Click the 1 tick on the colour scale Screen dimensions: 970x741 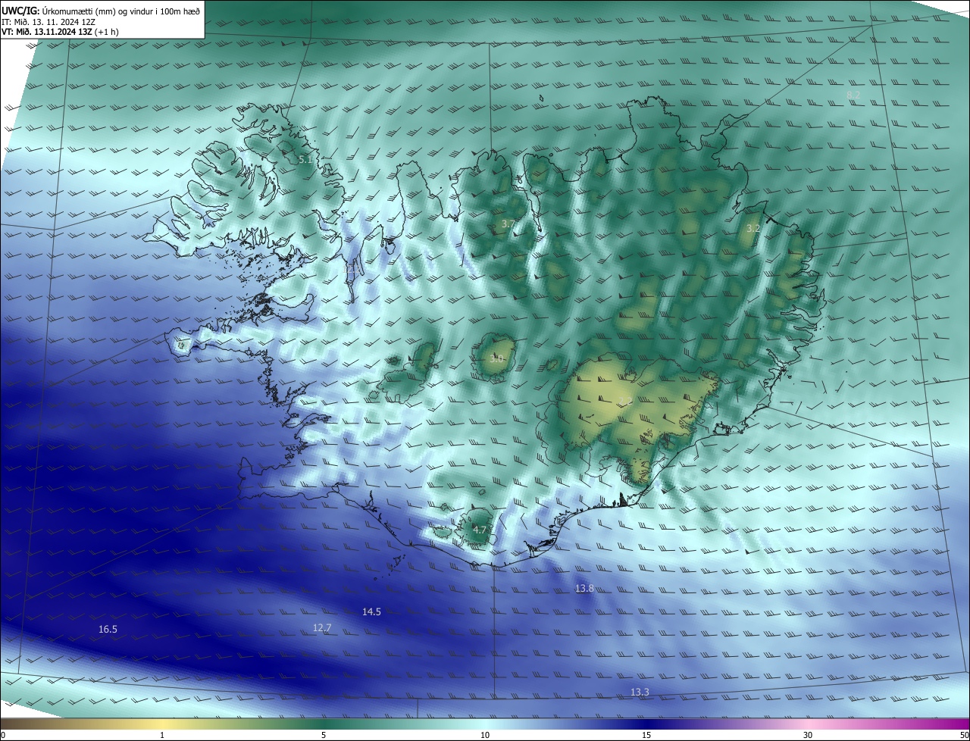click(x=162, y=735)
